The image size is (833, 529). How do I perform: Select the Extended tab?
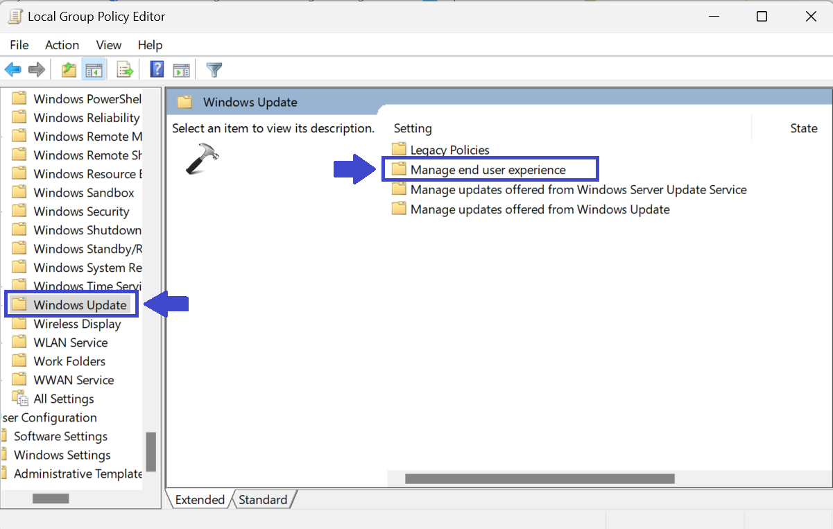tap(200, 499)
